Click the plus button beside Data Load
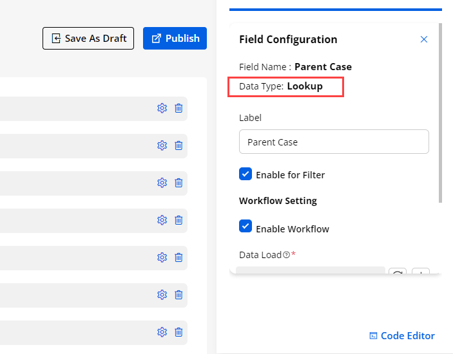 point(420,272)
